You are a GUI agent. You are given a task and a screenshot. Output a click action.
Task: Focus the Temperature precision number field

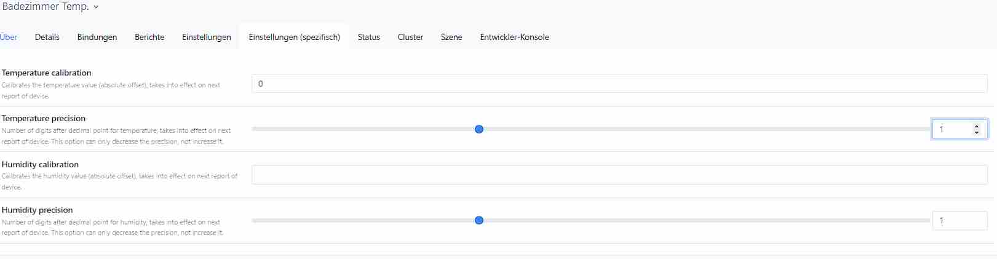[x=951, y=129]
